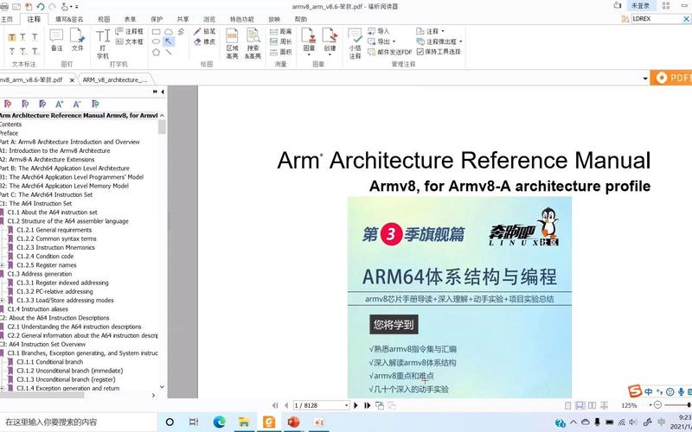This screenshot has height=432, width=692.
Task: Click Import (导入) comments
Action: [379, 32]
